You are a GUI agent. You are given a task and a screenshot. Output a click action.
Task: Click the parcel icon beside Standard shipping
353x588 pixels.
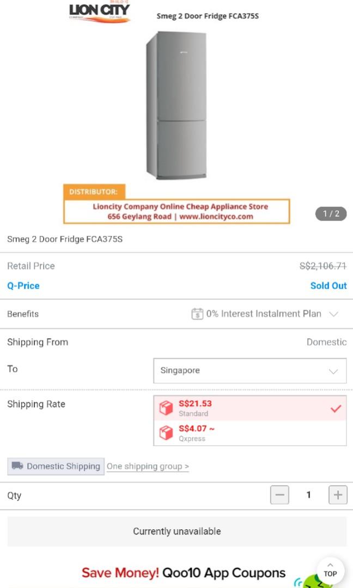[166, 408]
